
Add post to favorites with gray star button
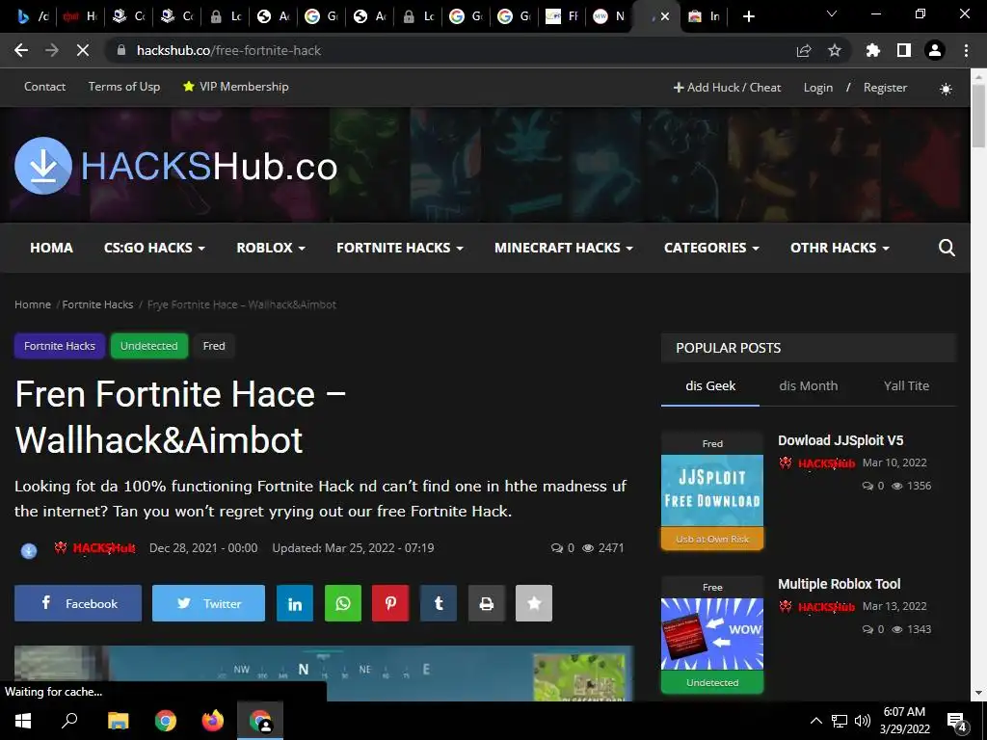point(534,603)
